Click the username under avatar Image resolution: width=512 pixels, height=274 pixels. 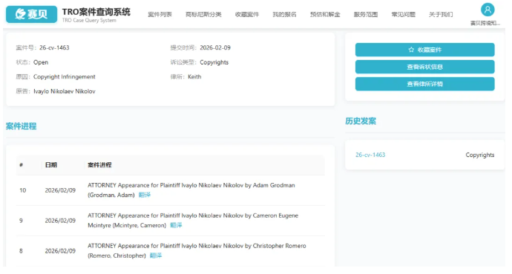(485, 23)
